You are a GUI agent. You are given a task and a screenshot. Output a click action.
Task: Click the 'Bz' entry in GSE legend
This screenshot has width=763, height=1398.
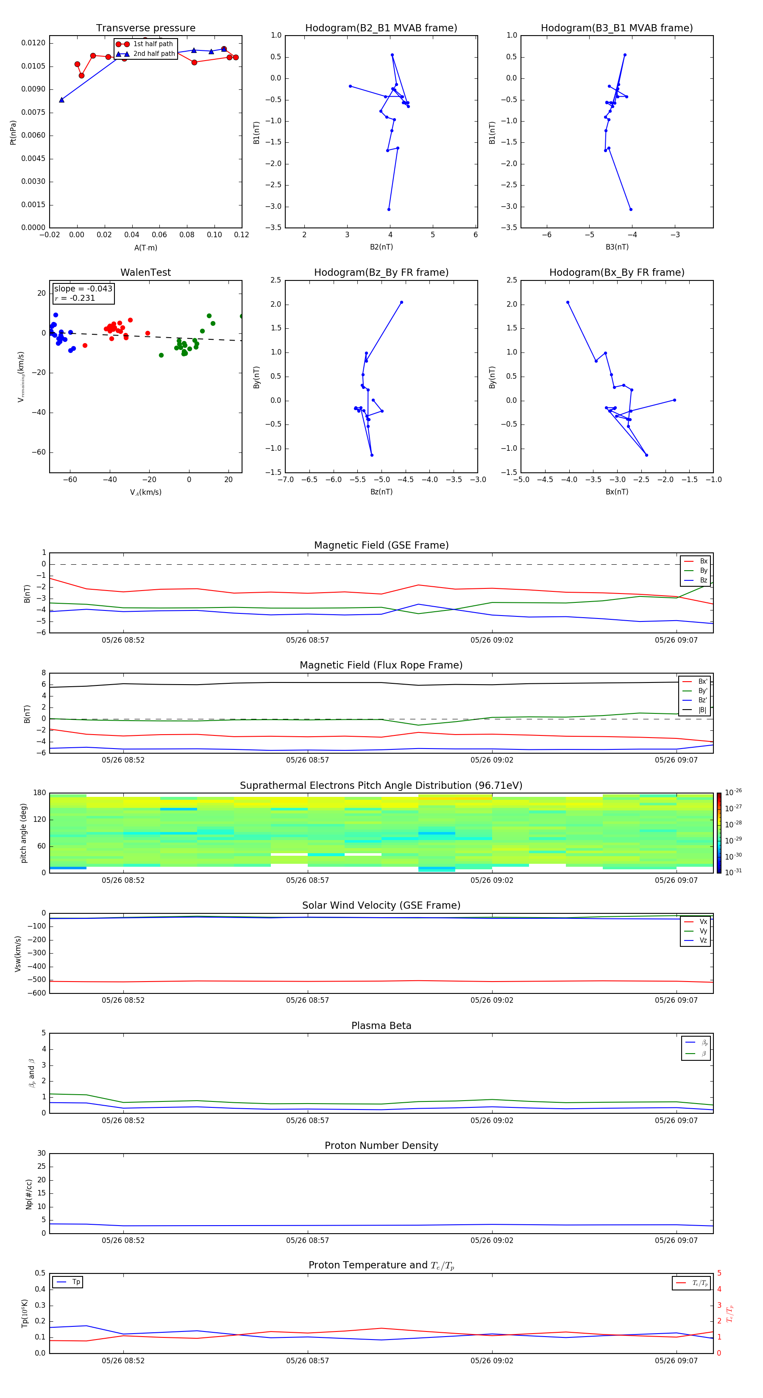pyautogui.click(x=696, y=580)
